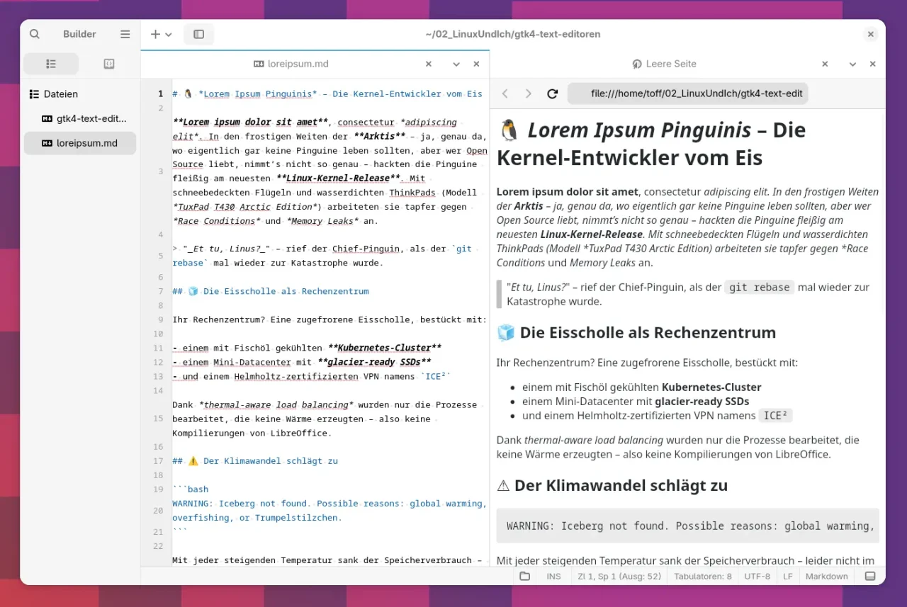Click the search icon in Builder sidebar
The width and height of the screenshot is (907, 607).
35,34
